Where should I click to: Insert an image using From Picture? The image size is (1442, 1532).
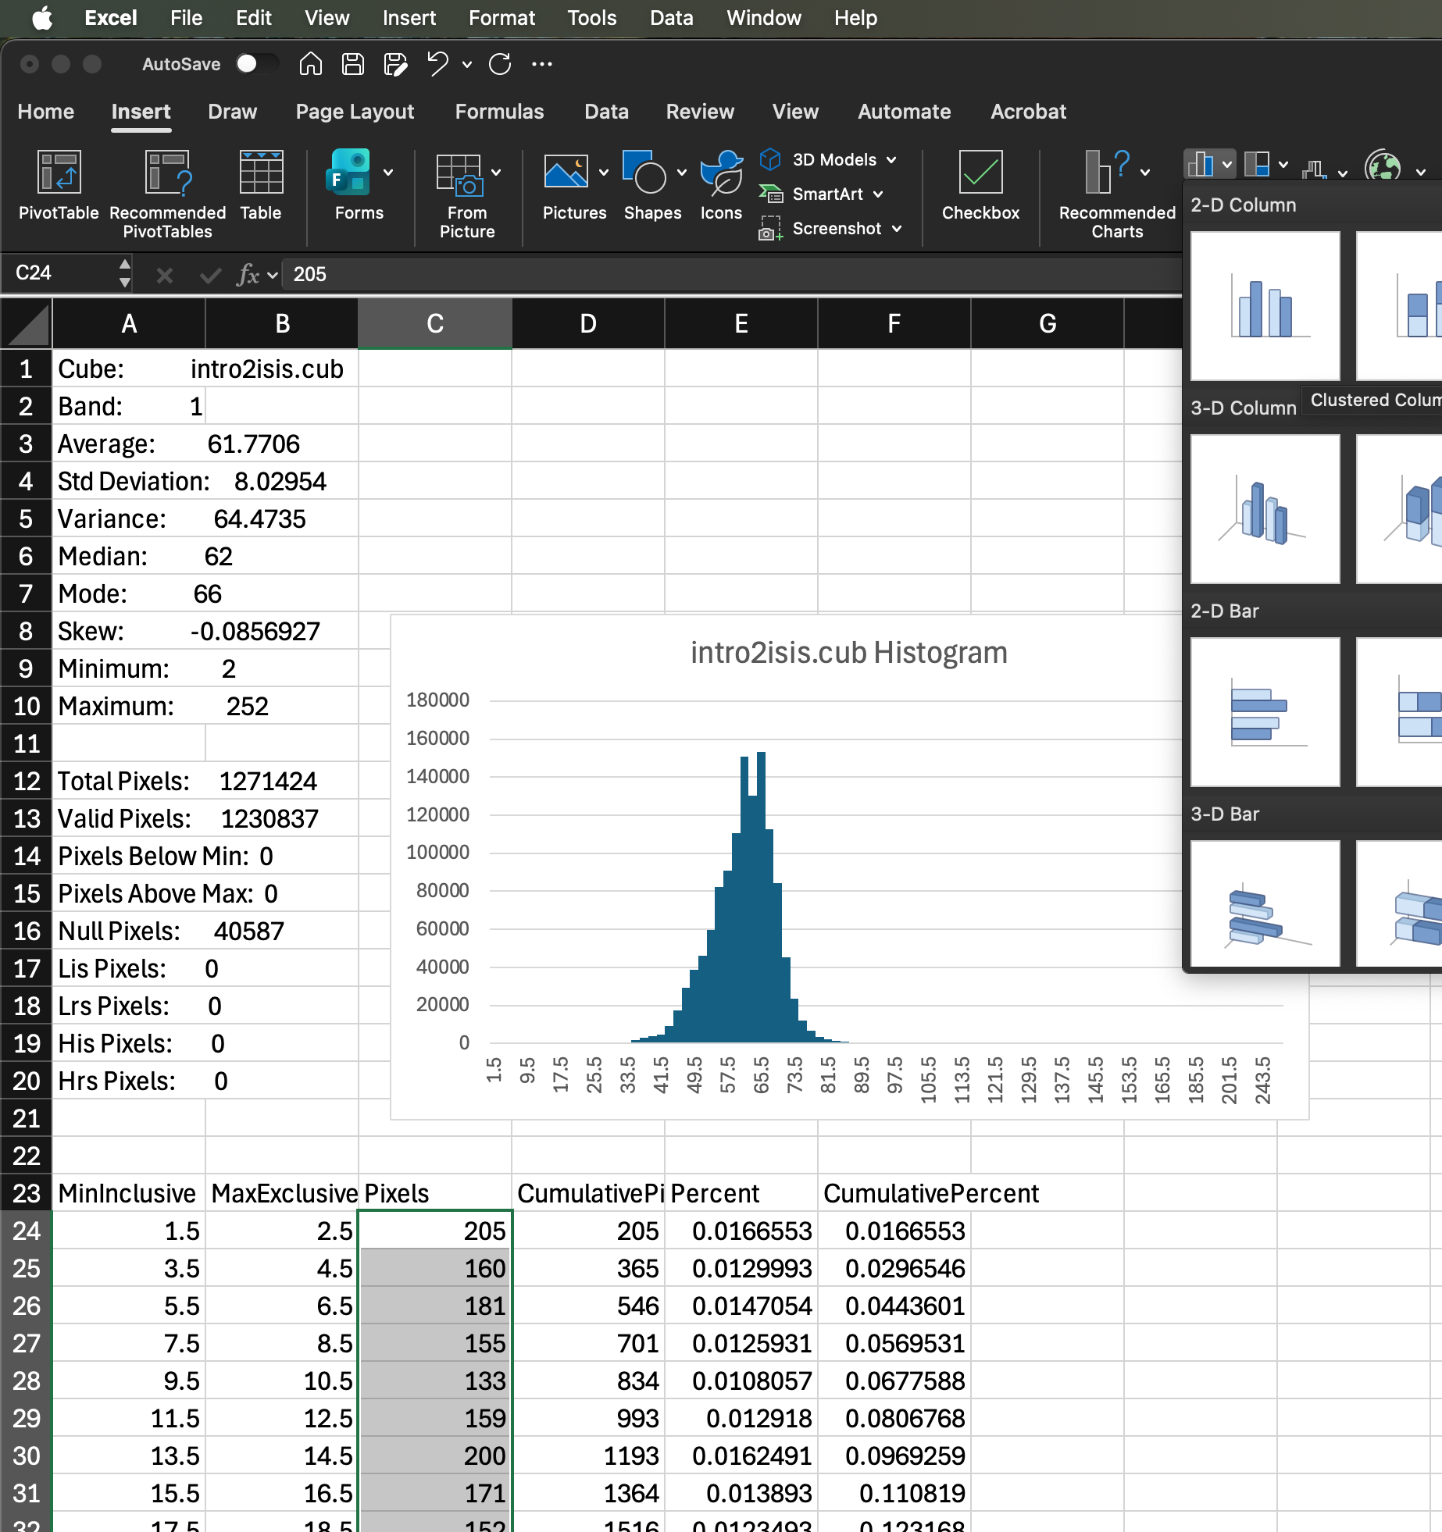coord(466,190)
